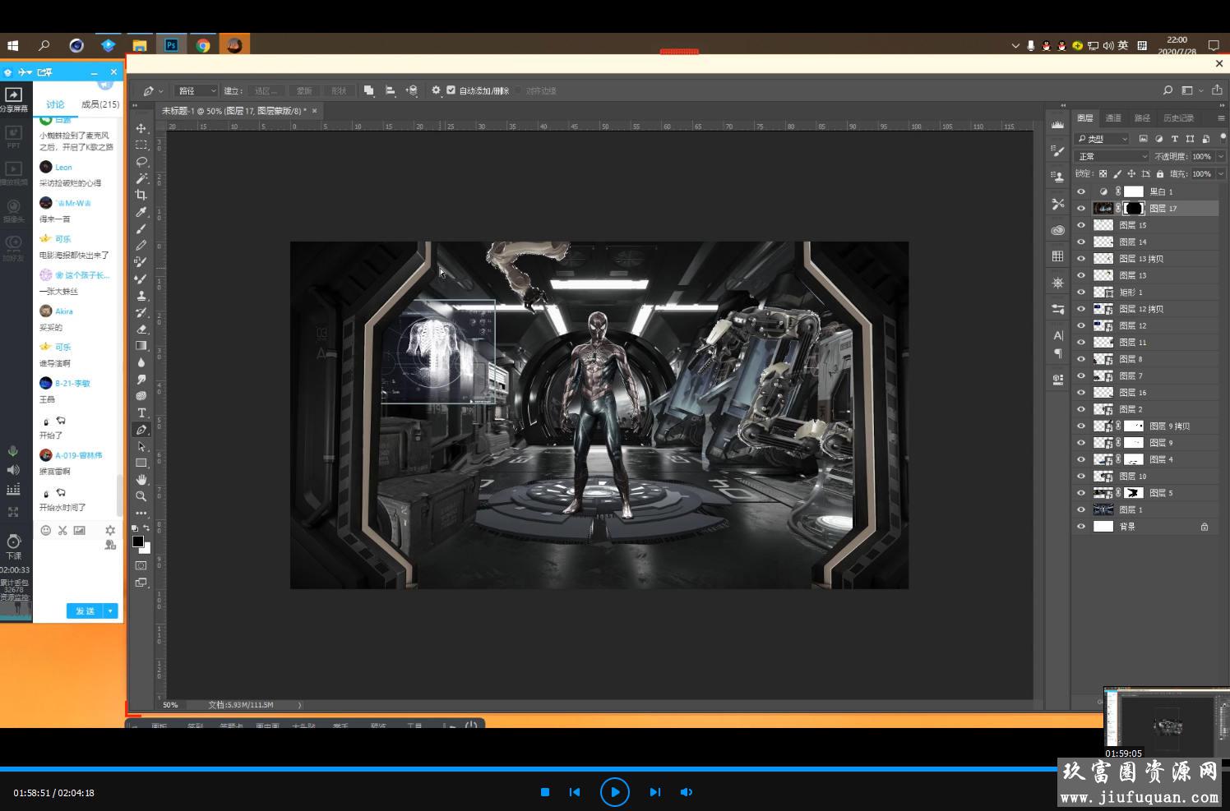
Task: Toggle the auto add/delete checkbox
Action: pos(451,90)
